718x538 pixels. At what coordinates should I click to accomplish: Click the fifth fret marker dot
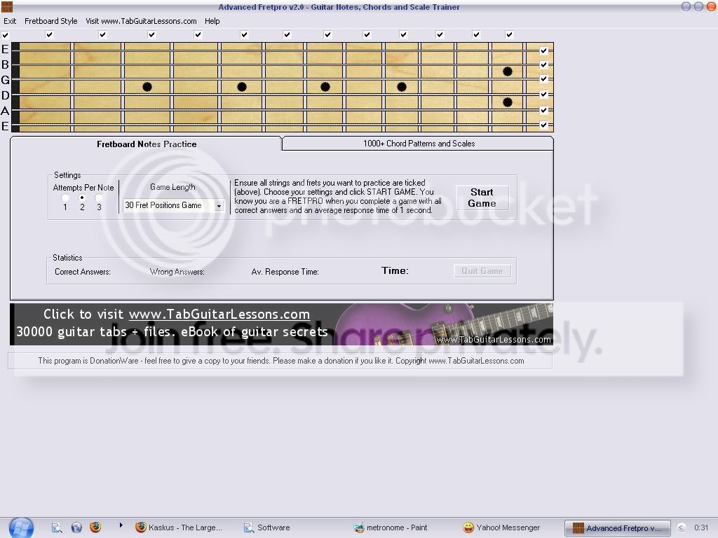242,87
